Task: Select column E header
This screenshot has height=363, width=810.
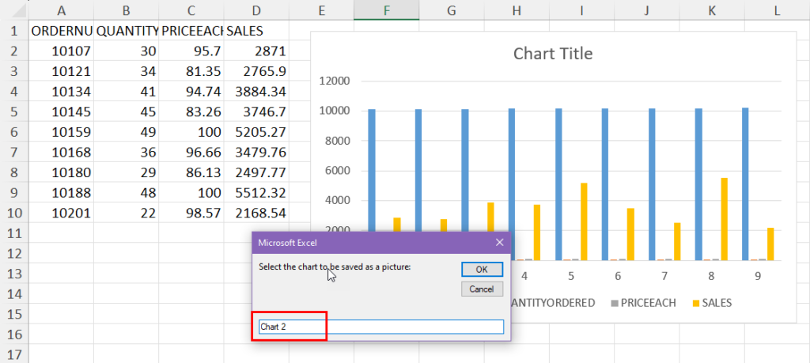Action: click(322, 10)
